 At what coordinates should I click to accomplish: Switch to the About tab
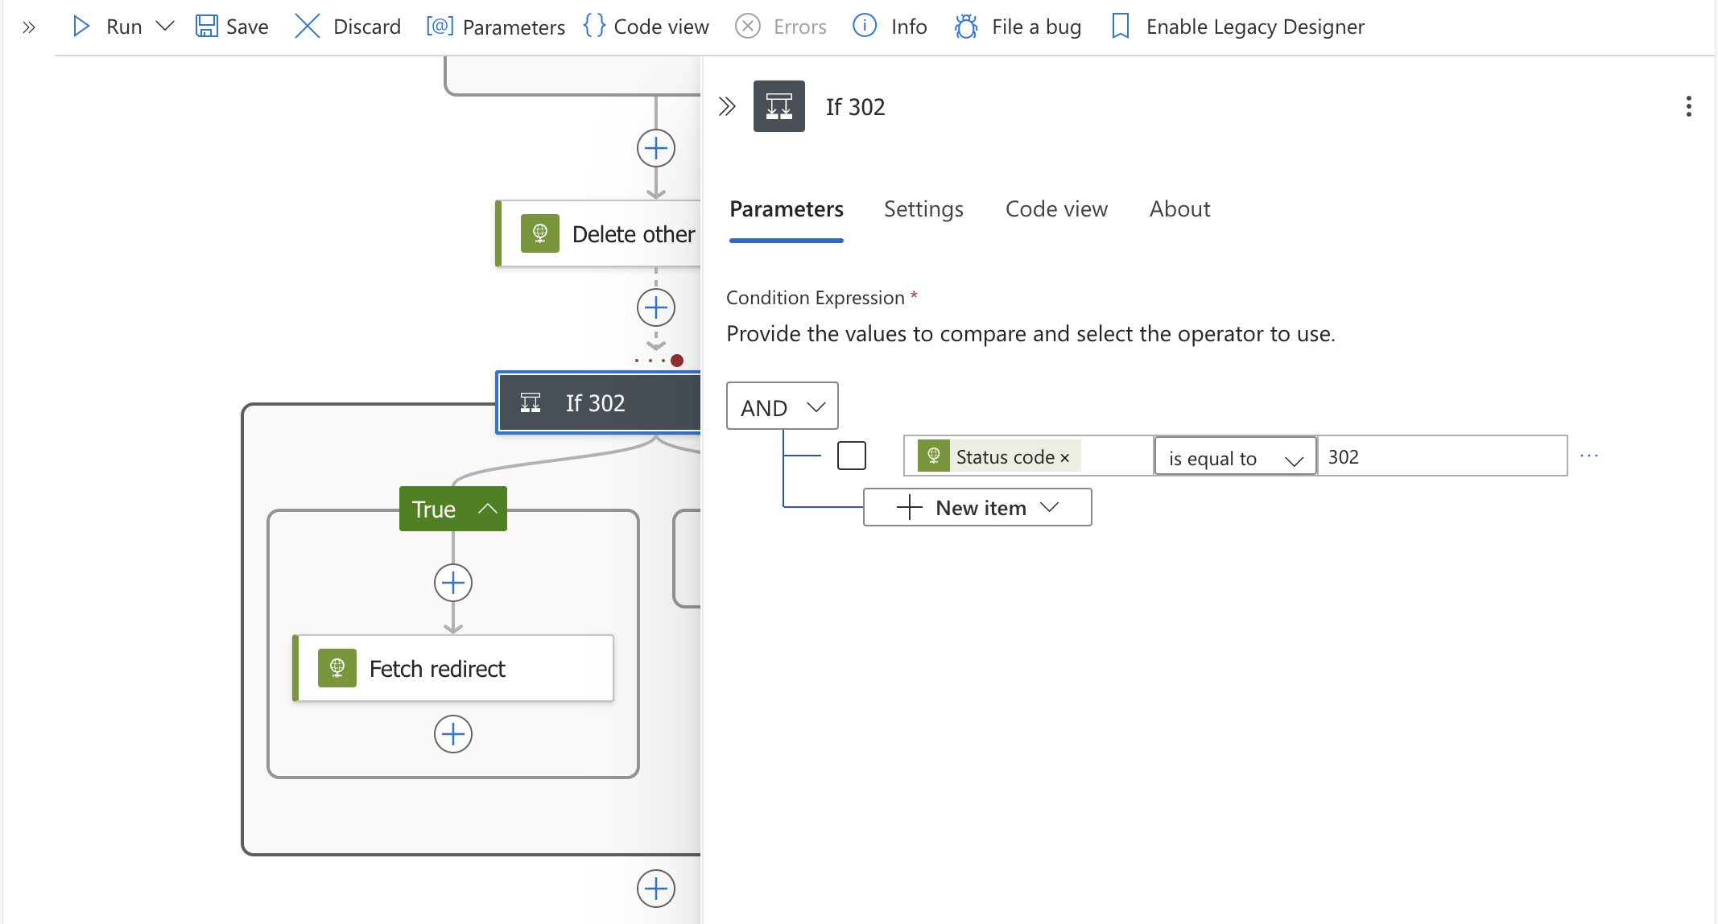coord(1179,209)
